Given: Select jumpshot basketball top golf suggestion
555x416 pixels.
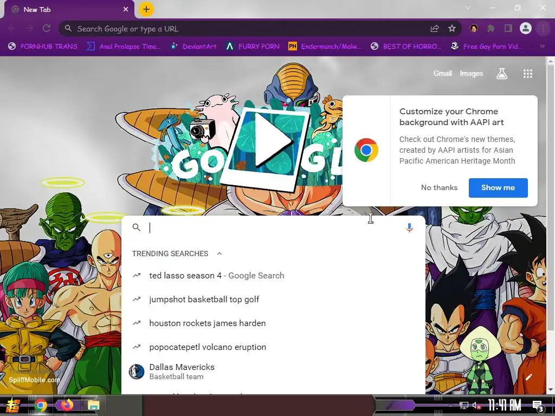Looking at the screenshot, I should pyautogui.click(x=273, y=299).
